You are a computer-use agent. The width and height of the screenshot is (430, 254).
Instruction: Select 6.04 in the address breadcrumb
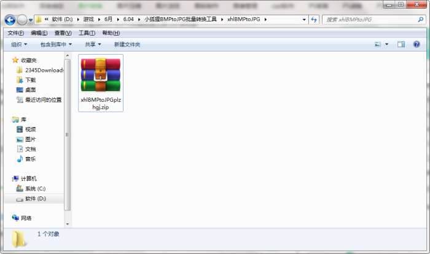128,20
